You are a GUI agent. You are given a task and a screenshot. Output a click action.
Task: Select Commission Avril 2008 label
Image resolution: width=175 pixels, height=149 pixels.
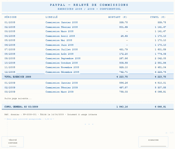click(60, 36)
